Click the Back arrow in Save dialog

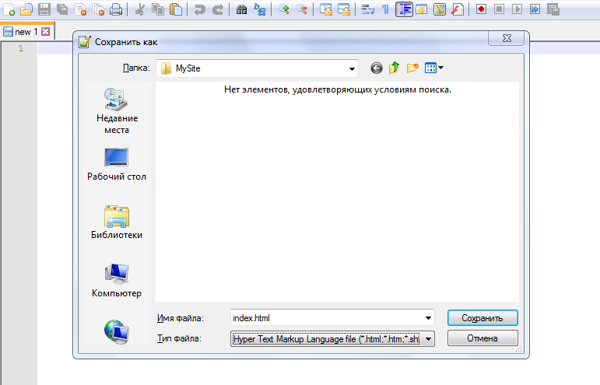coord(377,68)
